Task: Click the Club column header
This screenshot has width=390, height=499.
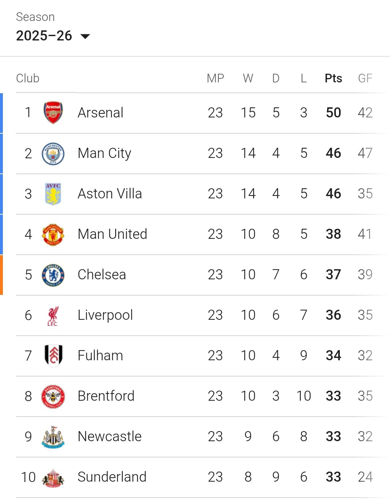Action: 28,78
